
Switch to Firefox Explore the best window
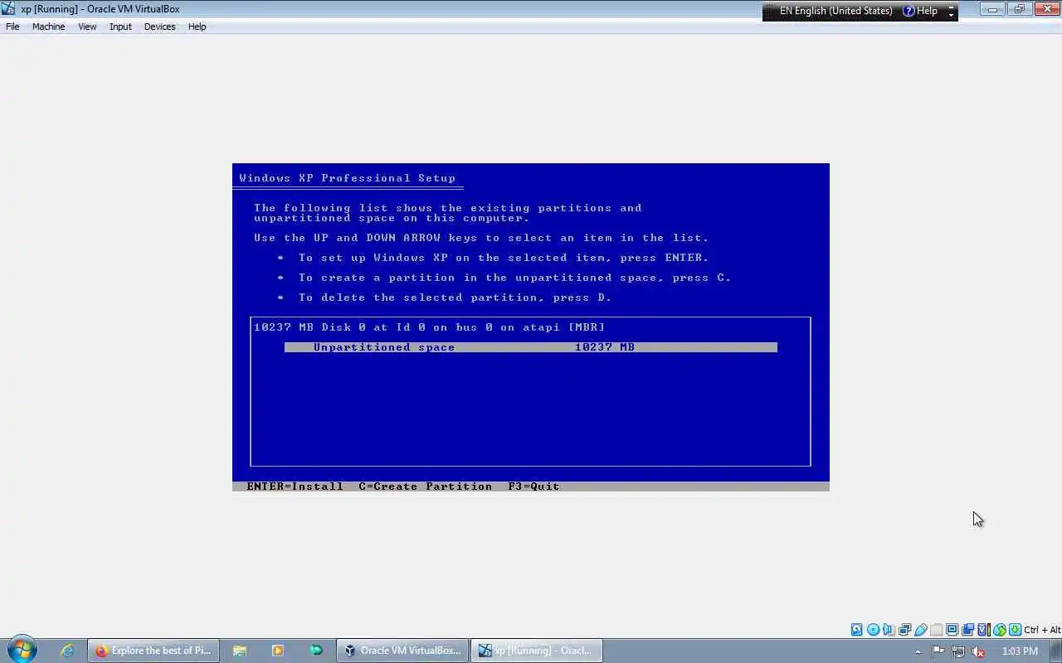153,651
